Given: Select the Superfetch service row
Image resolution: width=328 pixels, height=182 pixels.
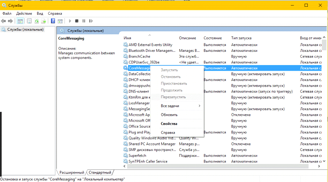Looking at the screenshot, I should (x=137, y=155).
